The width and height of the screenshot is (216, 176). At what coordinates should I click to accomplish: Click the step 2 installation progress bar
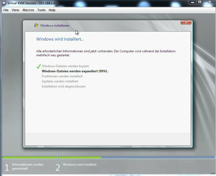point(137,157)
